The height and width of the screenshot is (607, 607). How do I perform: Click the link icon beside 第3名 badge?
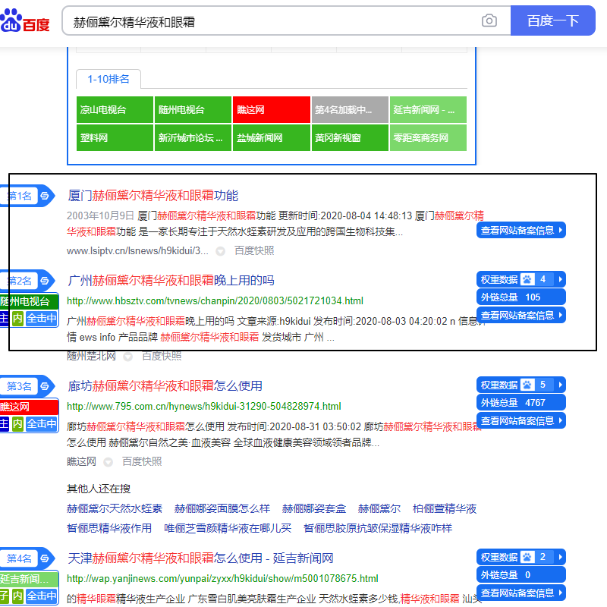pyautogui.click(x=45, y=386)
